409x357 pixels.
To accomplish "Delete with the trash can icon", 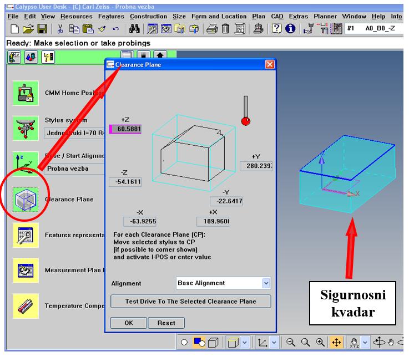I will 225,29.
